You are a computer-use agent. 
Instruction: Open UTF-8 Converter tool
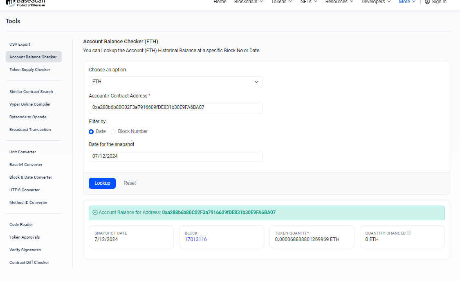click(25, 190)
